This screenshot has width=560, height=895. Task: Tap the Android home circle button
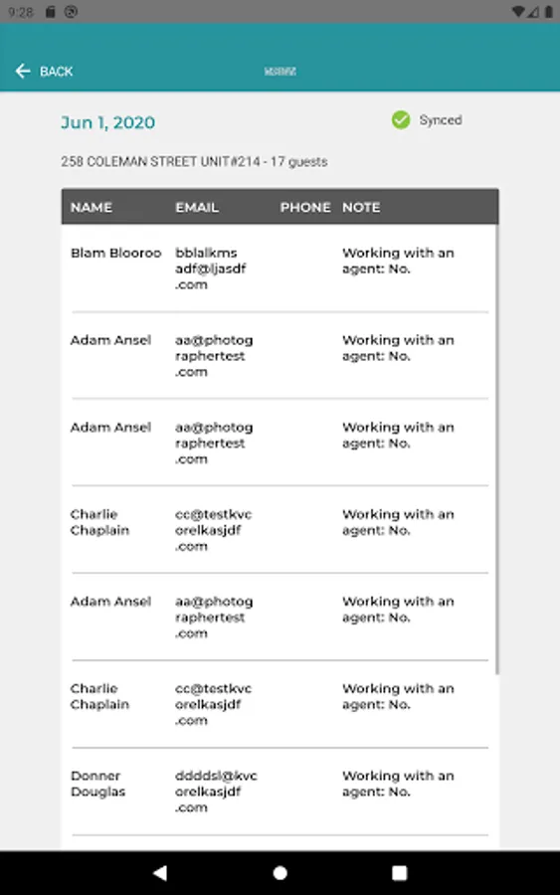tap(280, 873)
